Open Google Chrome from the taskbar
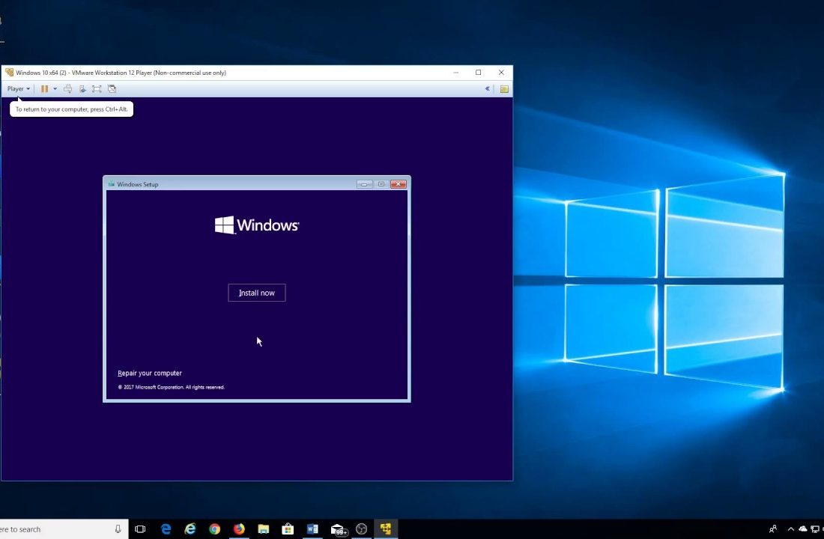The height and width of the screenshot is (539, 824). click(214, 529)
